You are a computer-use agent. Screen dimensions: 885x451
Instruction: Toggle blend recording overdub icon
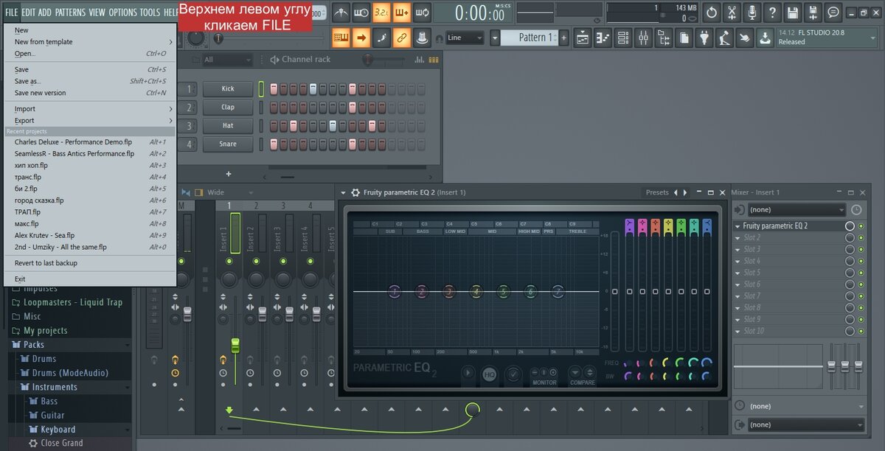point(402,13)
